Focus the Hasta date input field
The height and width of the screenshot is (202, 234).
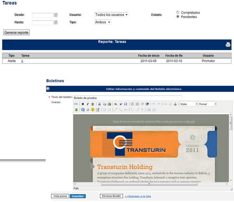[43, 22]
